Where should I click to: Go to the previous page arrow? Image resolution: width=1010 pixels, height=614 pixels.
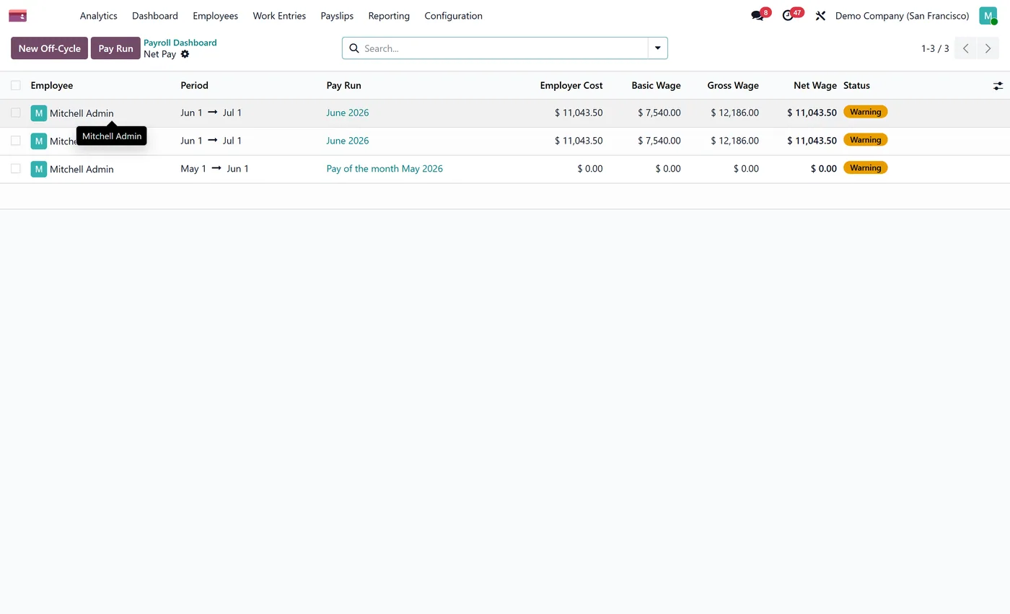[965, 48]
